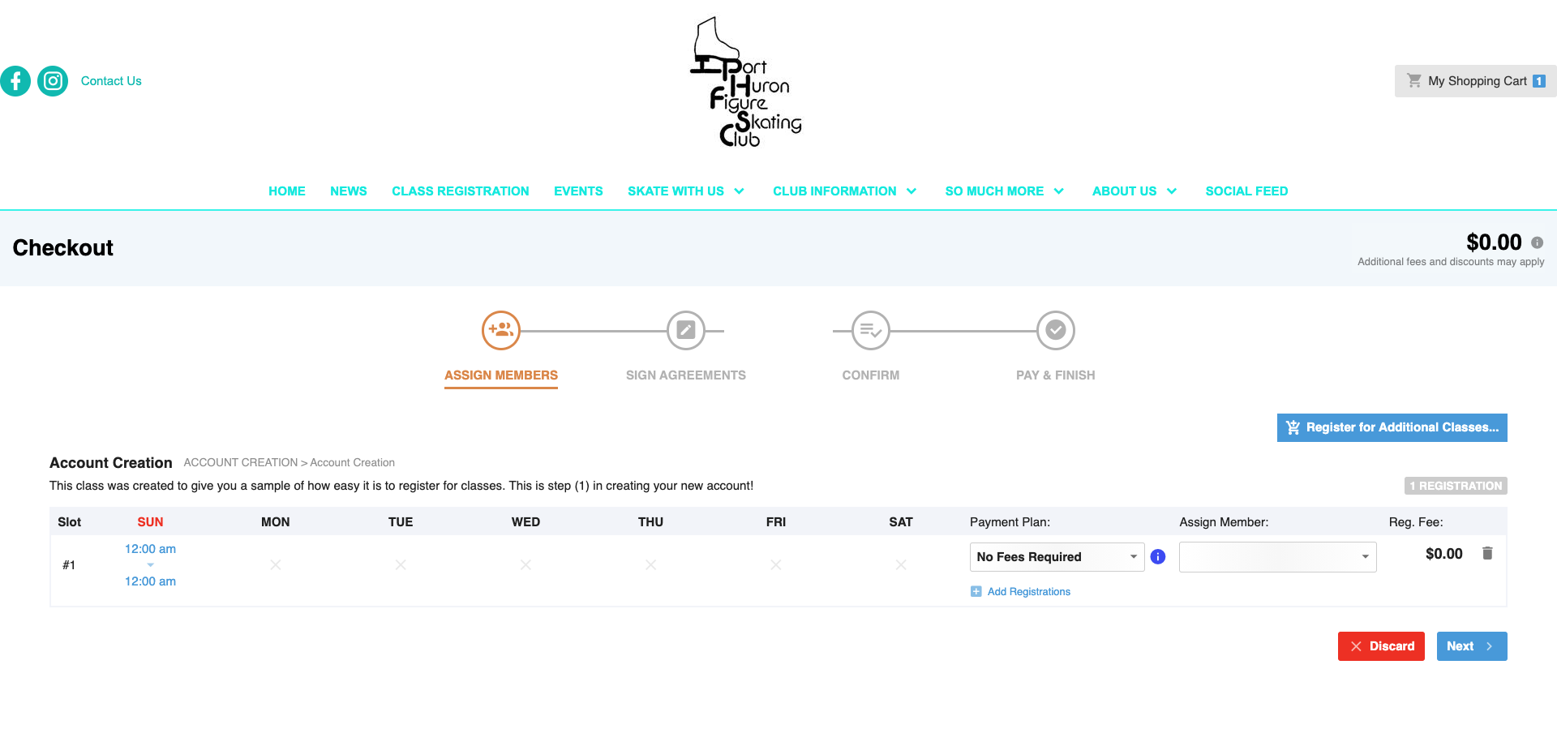Open the Instagram profile icon
Viewport: 1557px width, 729px height.
point(53,81)
